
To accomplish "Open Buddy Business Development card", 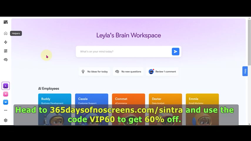I will [x=55, y=109].
